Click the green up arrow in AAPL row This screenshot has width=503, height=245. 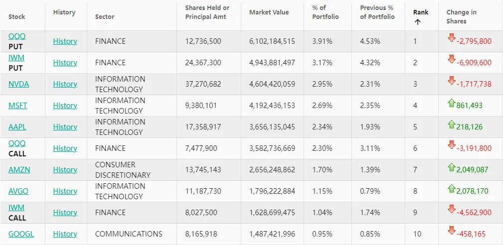452,125
